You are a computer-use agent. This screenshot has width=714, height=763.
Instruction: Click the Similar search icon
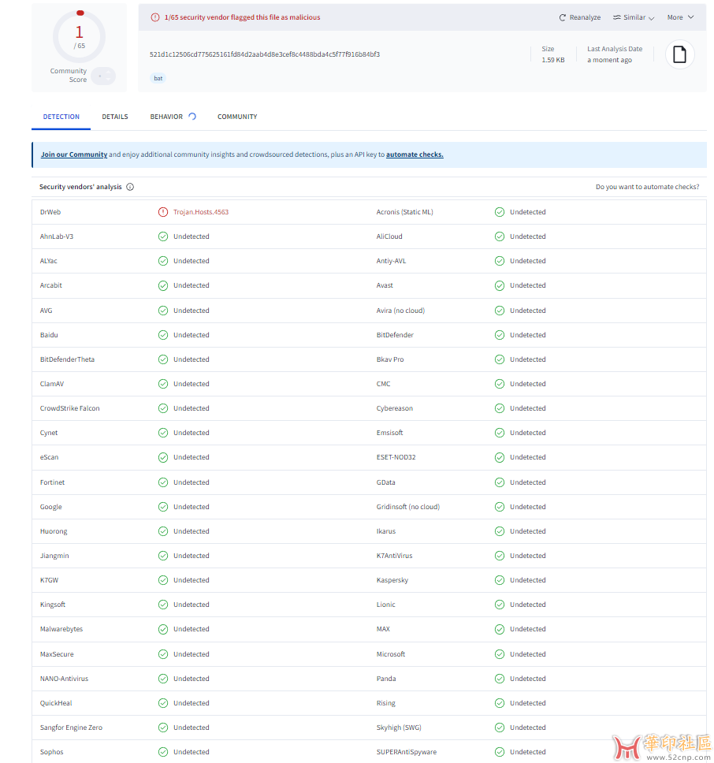pos(617,17)
